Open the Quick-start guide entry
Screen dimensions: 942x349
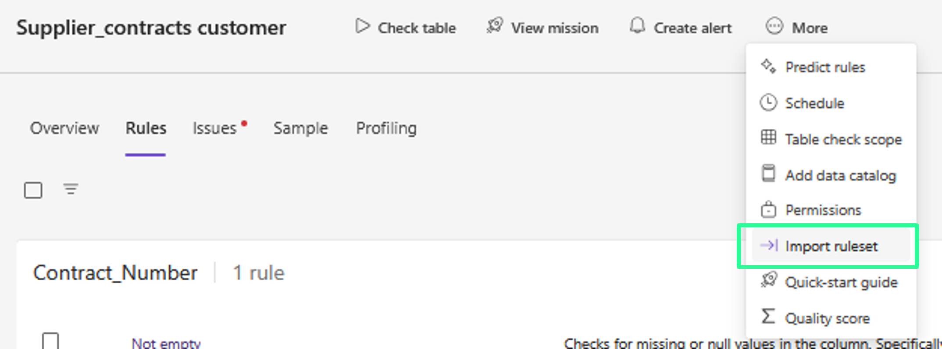coord(841,282)
